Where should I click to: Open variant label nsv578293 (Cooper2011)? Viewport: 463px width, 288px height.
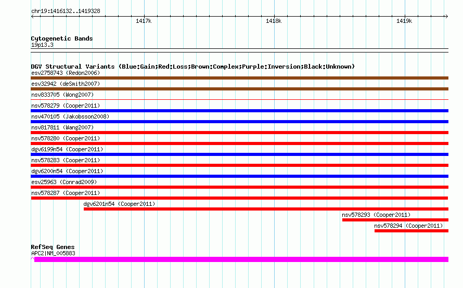coord(376,215)
